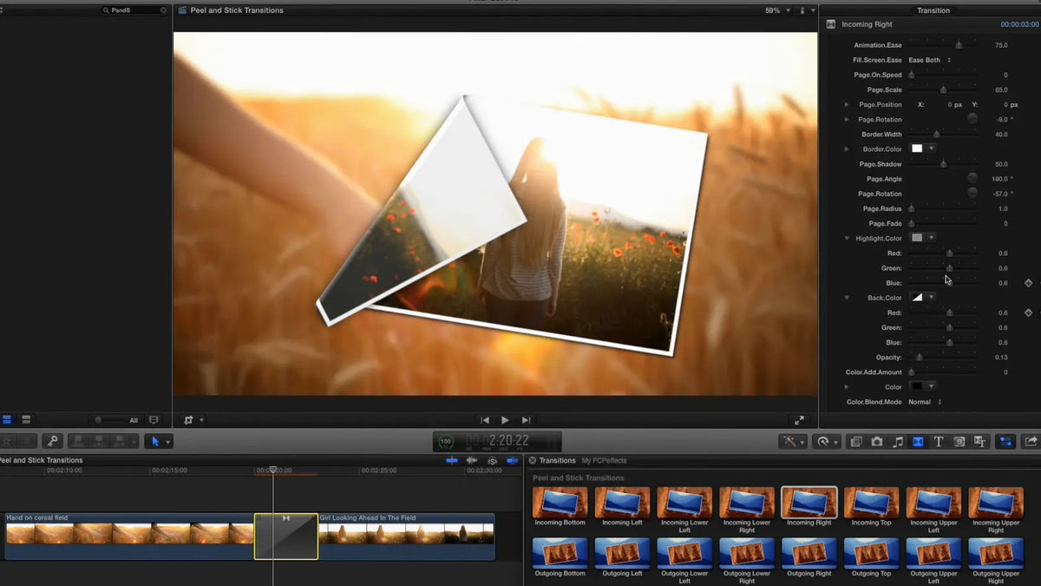Open the Themes browser
This screenshot has width=1041, height=586.
click(980, 441)
